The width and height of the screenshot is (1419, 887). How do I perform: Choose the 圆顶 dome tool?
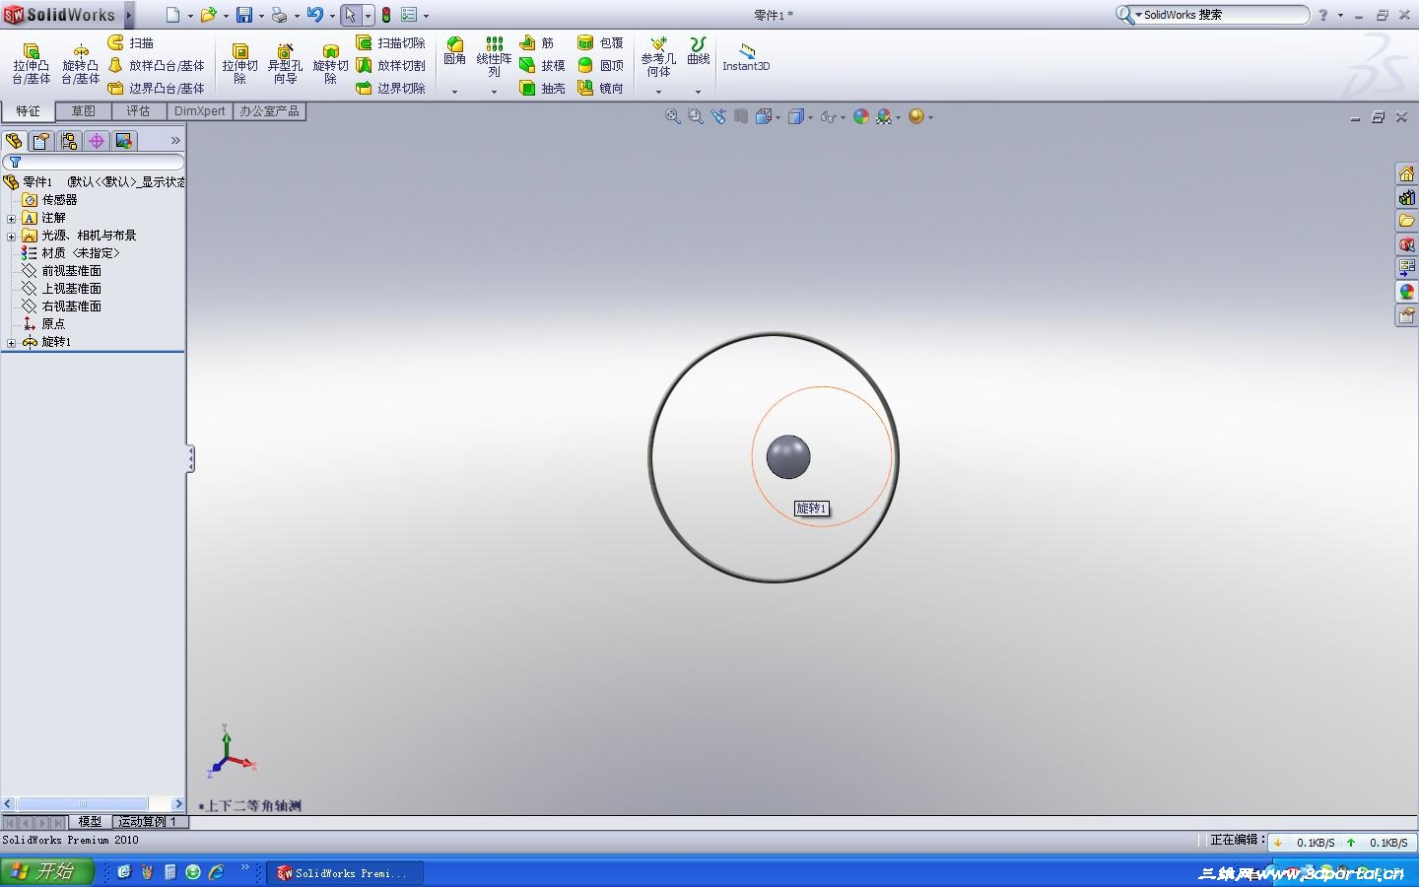(x=600, y=65)
